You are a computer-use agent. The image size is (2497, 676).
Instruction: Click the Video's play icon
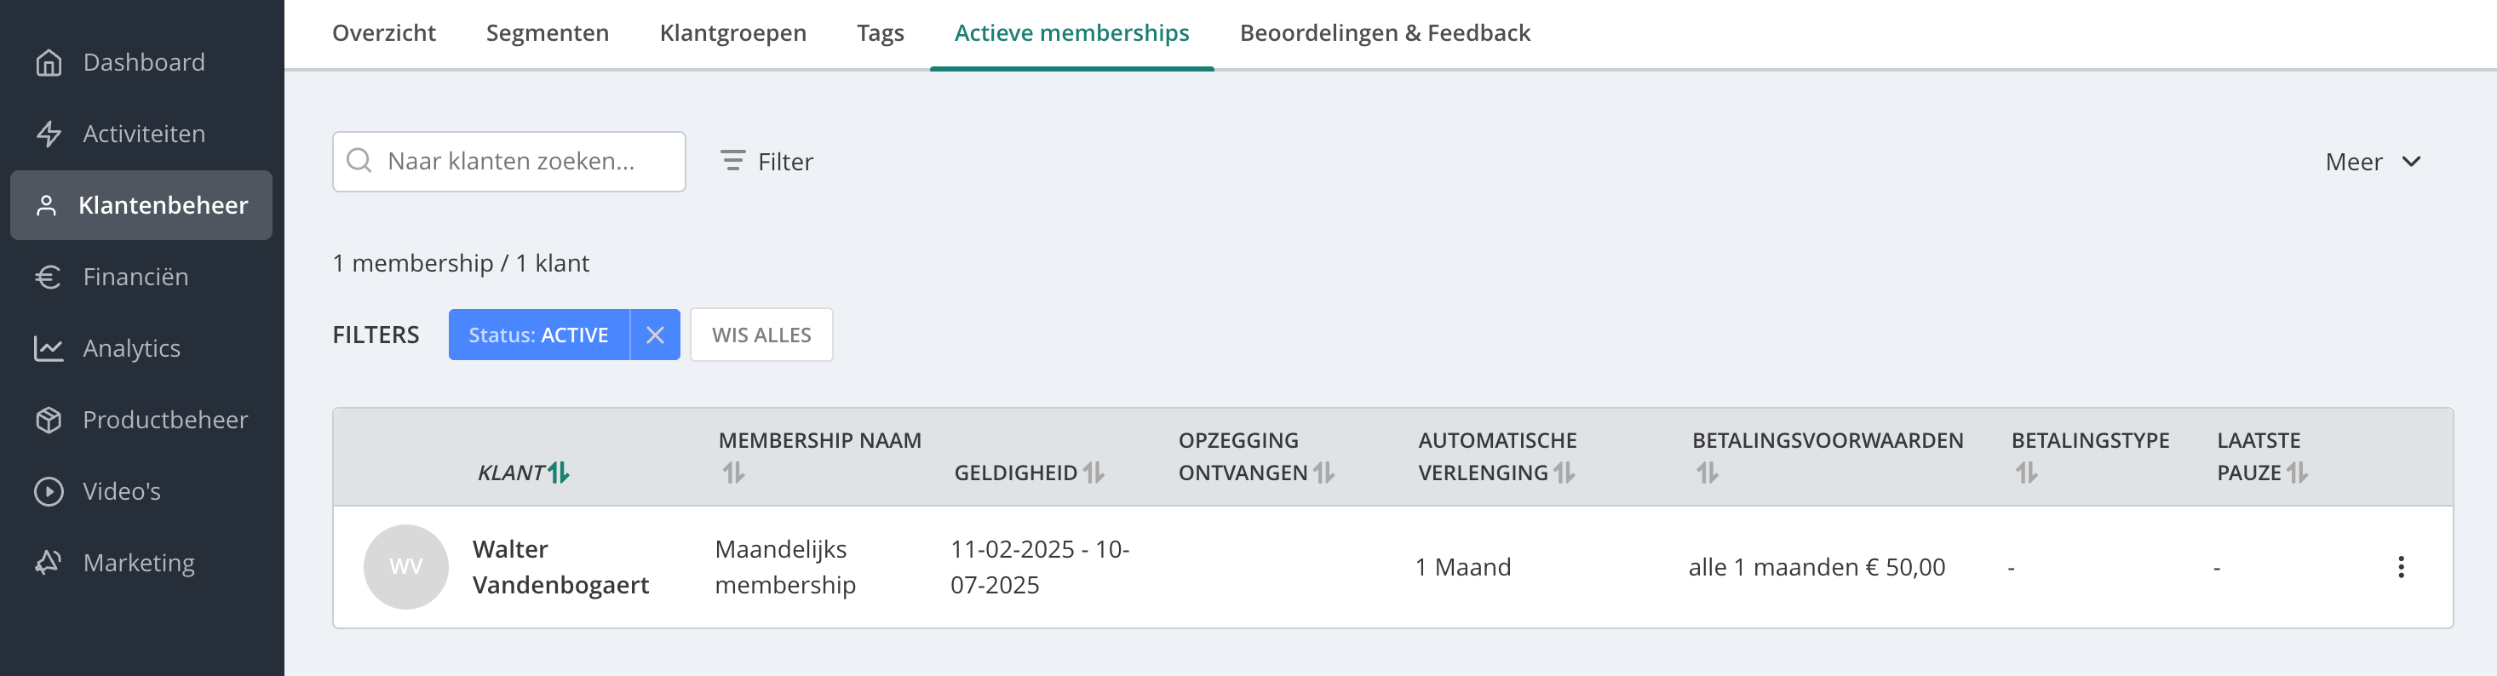pos(49,492)
